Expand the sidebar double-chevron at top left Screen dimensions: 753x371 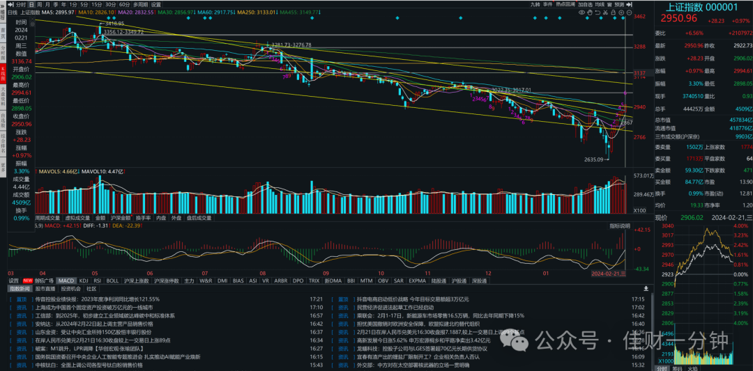click(x=2, y=6)
